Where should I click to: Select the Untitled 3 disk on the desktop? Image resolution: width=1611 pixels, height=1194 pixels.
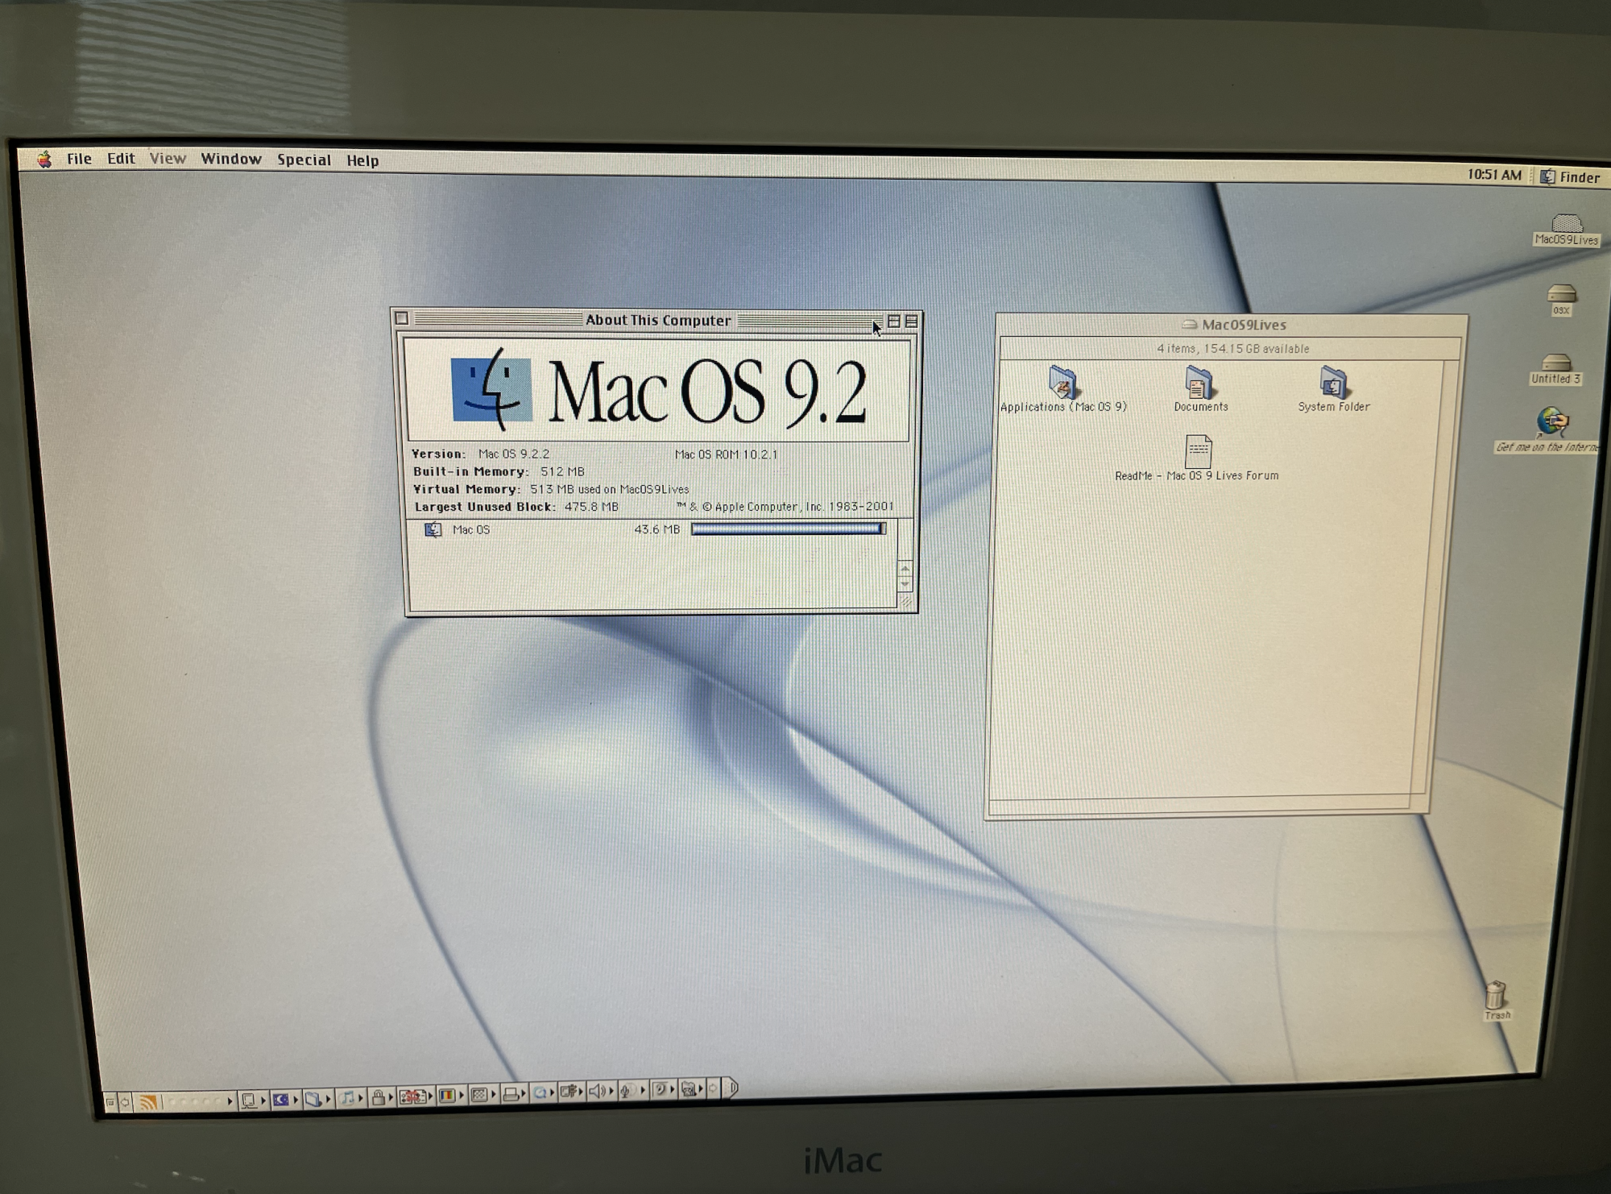[x=1555, y=369]
